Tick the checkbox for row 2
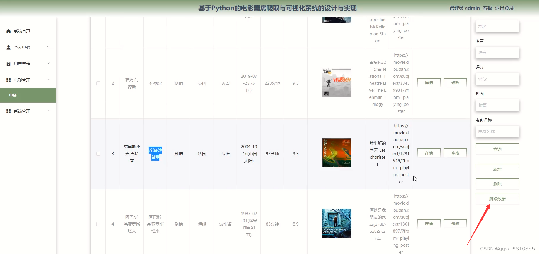539x254 pixels. (x=98, y=83)
